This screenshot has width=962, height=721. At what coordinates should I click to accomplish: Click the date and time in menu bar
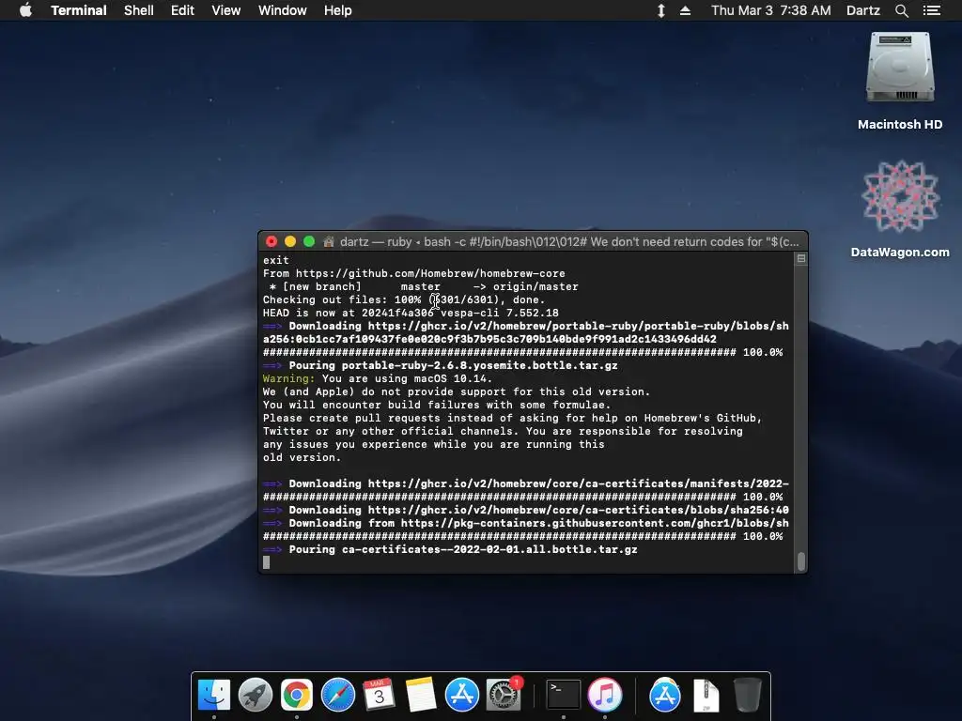click(x=771, y=10)
